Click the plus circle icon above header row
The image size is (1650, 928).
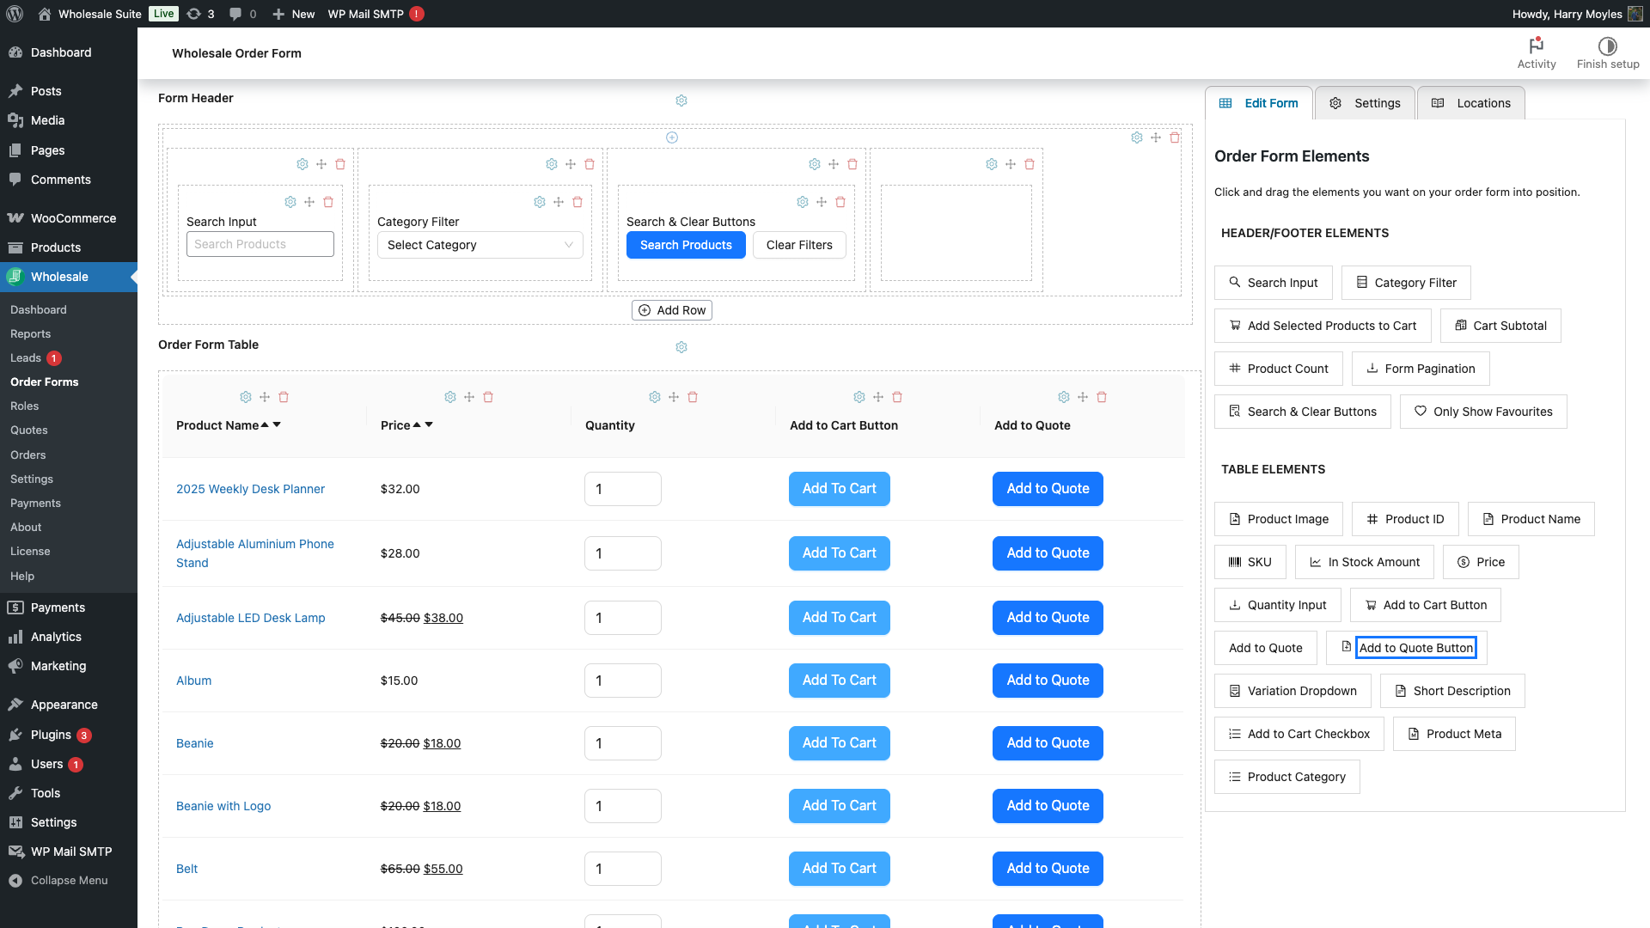pos(672,137)
